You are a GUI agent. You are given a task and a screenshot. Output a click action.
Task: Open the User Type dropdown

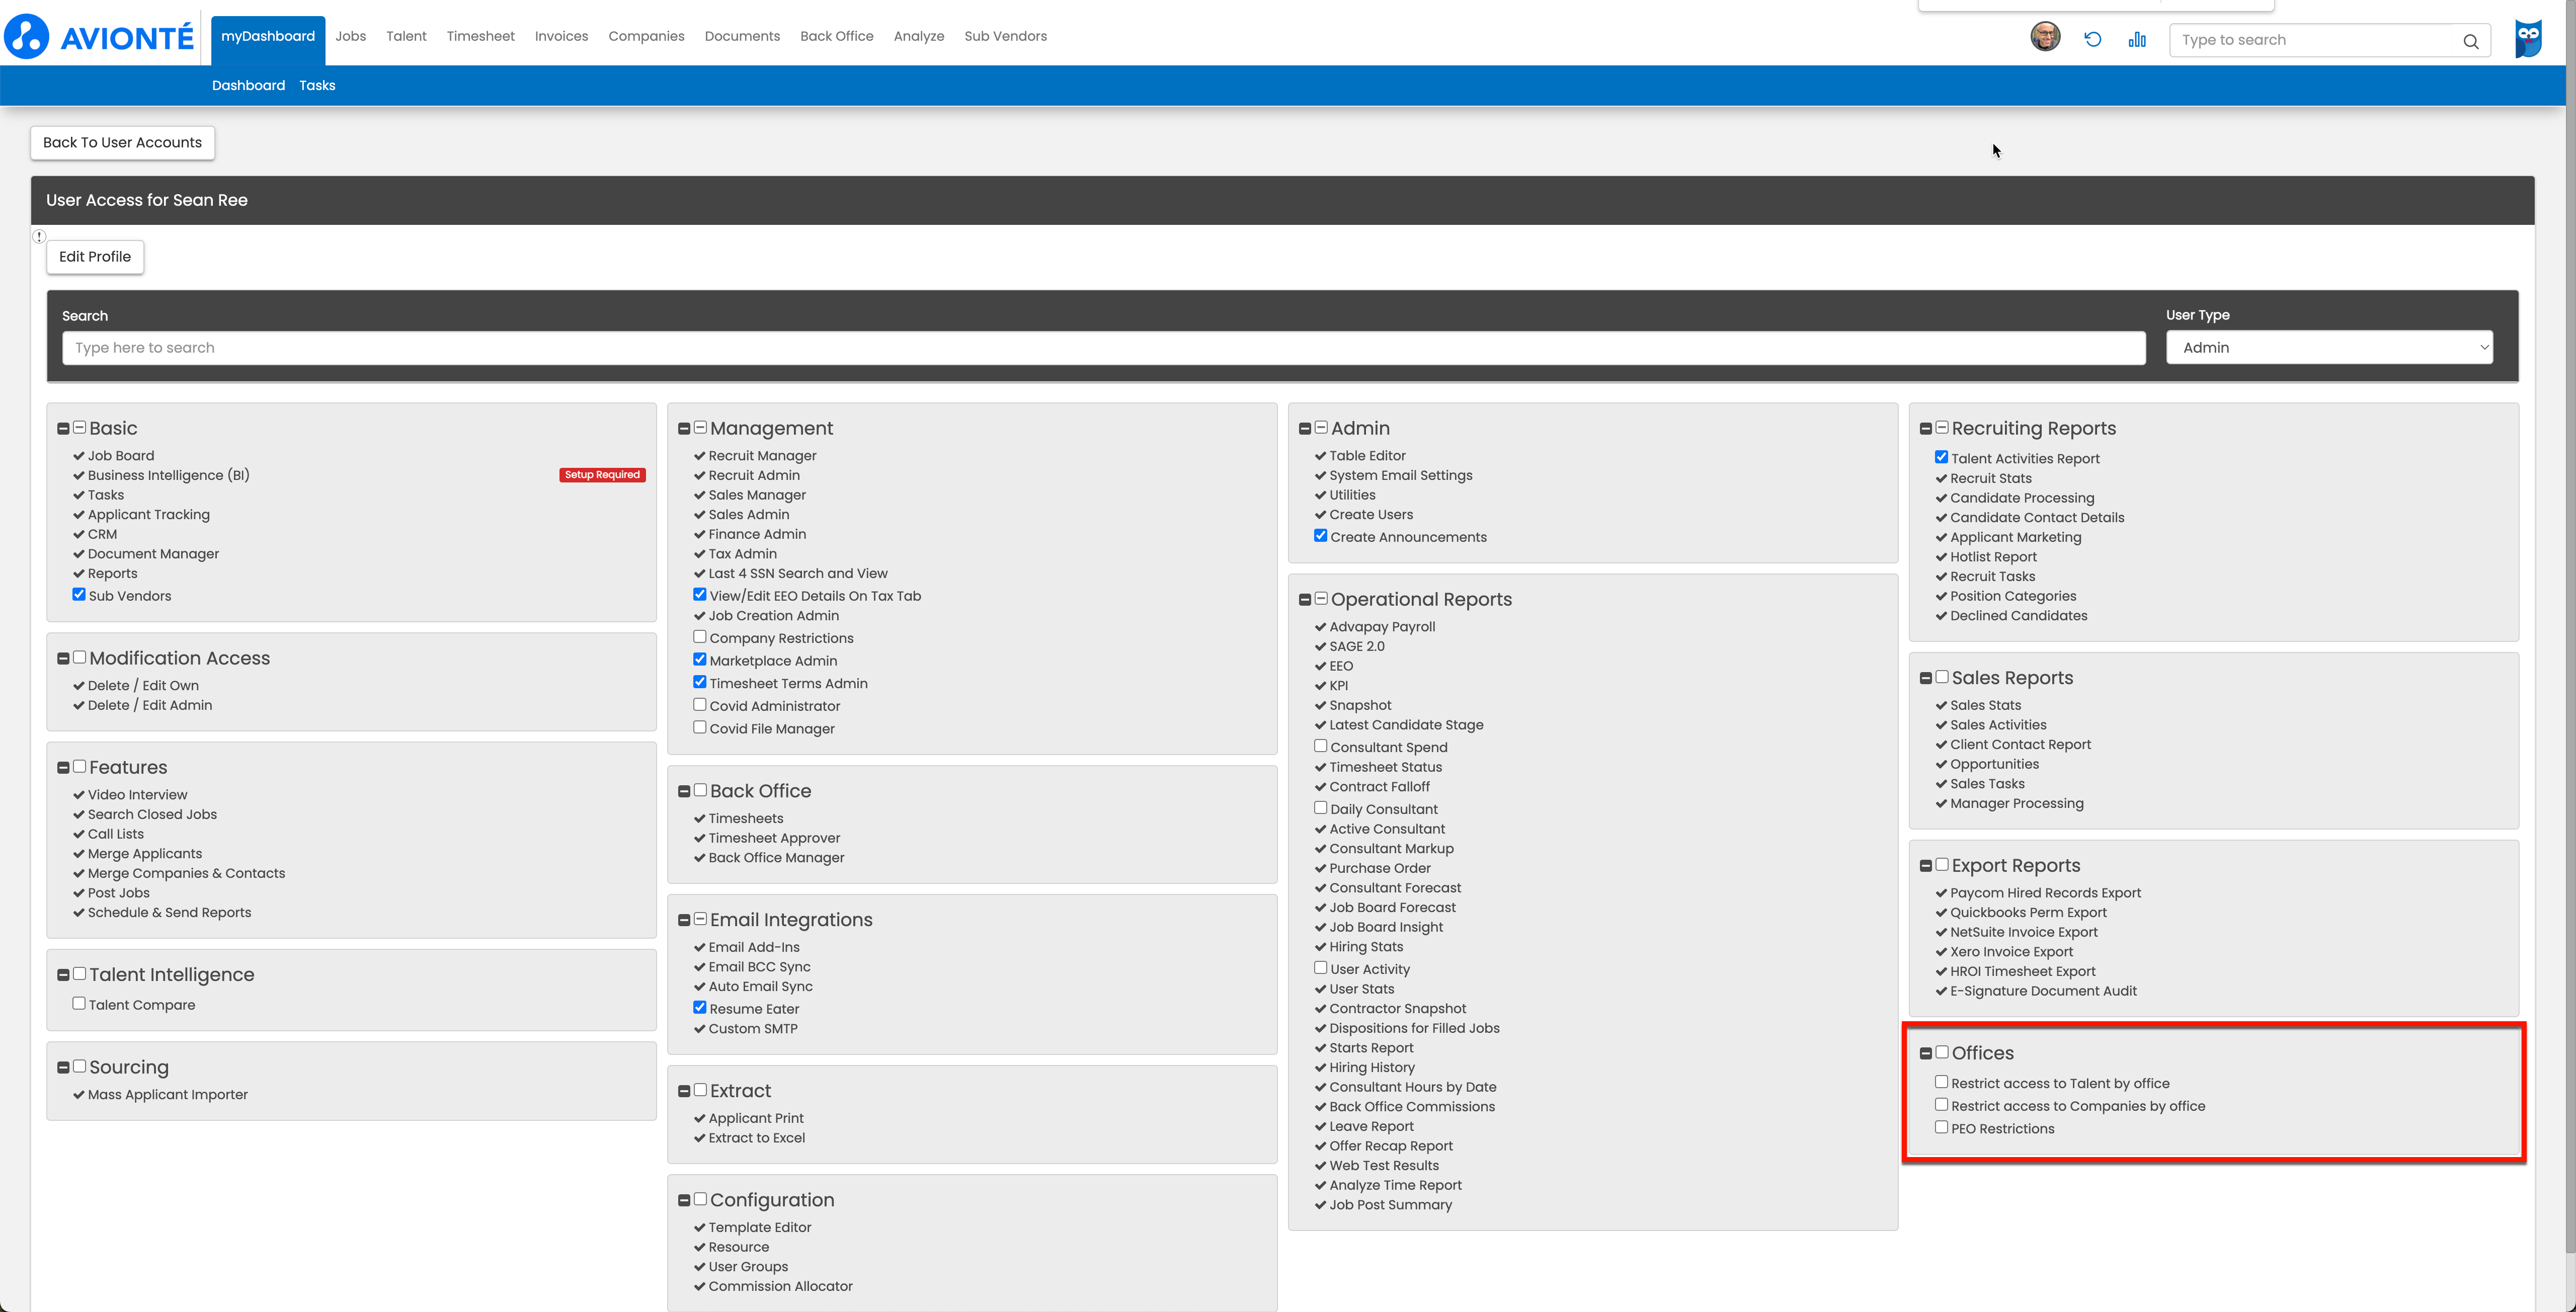point(2329,348)
